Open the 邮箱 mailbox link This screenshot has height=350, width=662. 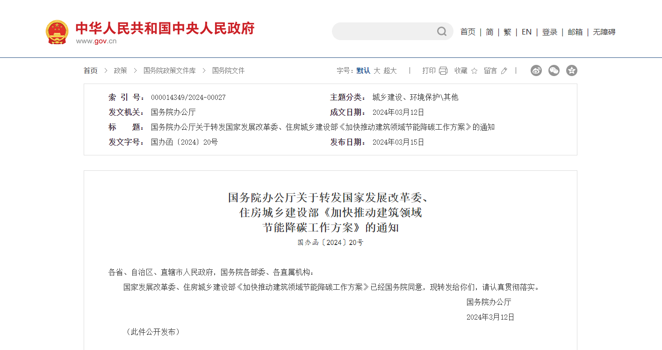pos(575,32)
